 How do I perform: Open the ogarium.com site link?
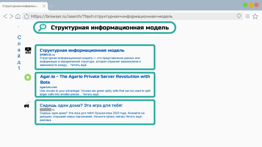(48, 87)
